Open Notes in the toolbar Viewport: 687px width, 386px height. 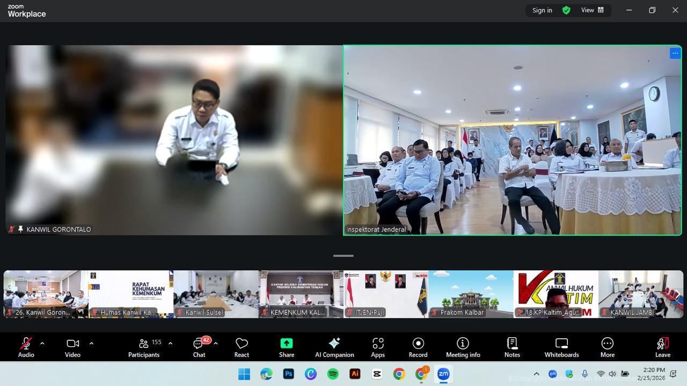pos(512,347)
